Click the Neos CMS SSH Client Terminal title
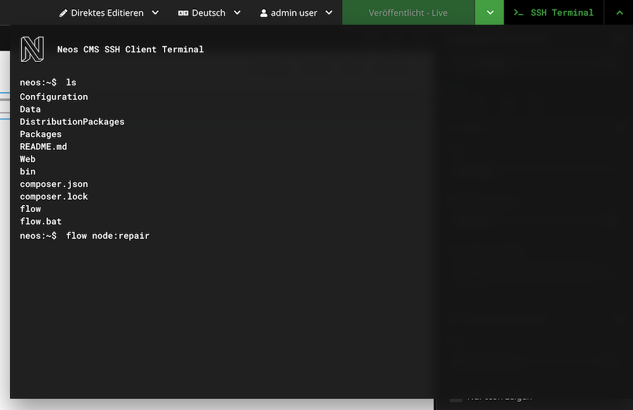The width and height of the screenshot is (633, 410). point(130,49)
